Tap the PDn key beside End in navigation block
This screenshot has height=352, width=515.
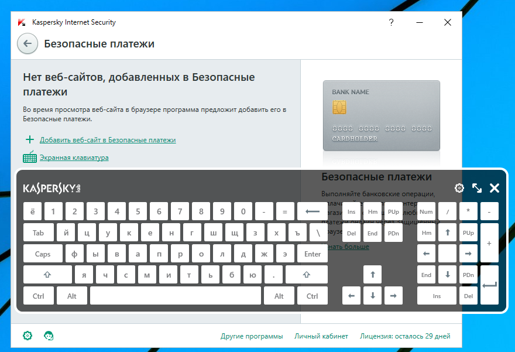point(393,233)
